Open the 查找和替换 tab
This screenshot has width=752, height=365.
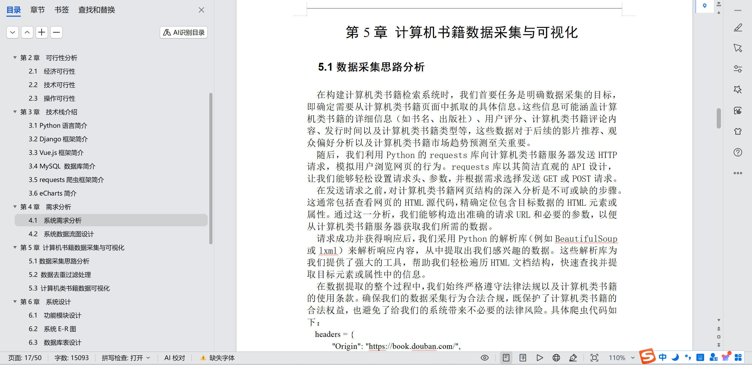pos(97,10)
